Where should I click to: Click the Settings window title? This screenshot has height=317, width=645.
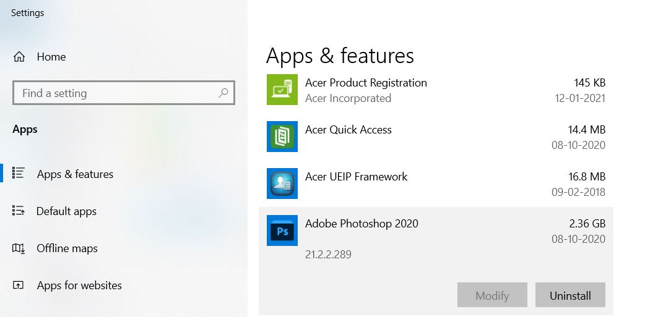pyautogui.click(x=28, y=13)
